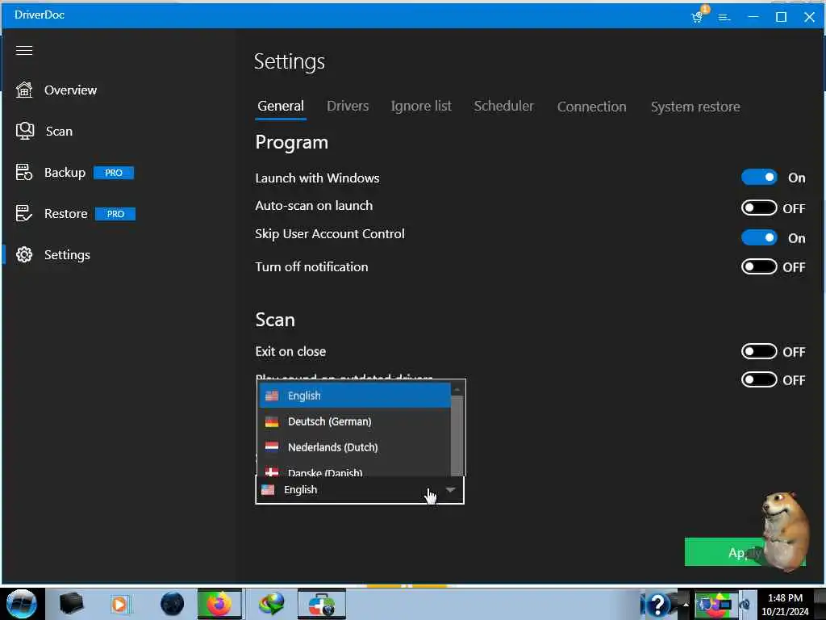Open the Ignore list tab
Image resolution: width=826 pixels, height=620 pixels.
pyautogui.click(x=421, y=107)
